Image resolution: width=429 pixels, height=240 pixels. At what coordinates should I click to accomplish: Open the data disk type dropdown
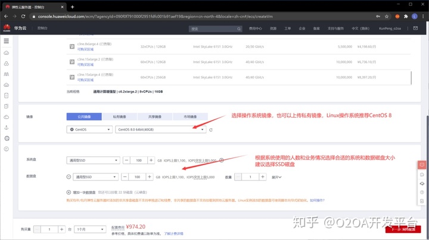tap(95, 177)
